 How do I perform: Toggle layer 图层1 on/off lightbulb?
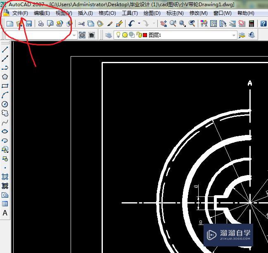[118, 35]
